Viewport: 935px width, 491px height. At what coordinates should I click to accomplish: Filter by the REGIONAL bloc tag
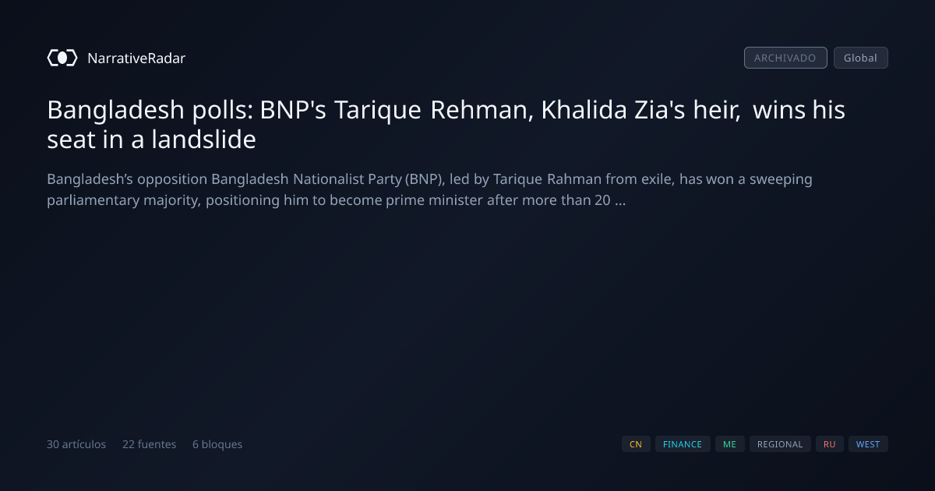click(780, 444)
